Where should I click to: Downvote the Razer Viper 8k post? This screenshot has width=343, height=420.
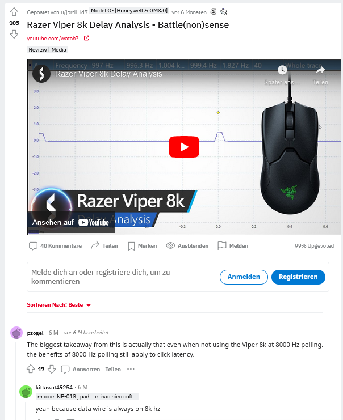(14, 34)
